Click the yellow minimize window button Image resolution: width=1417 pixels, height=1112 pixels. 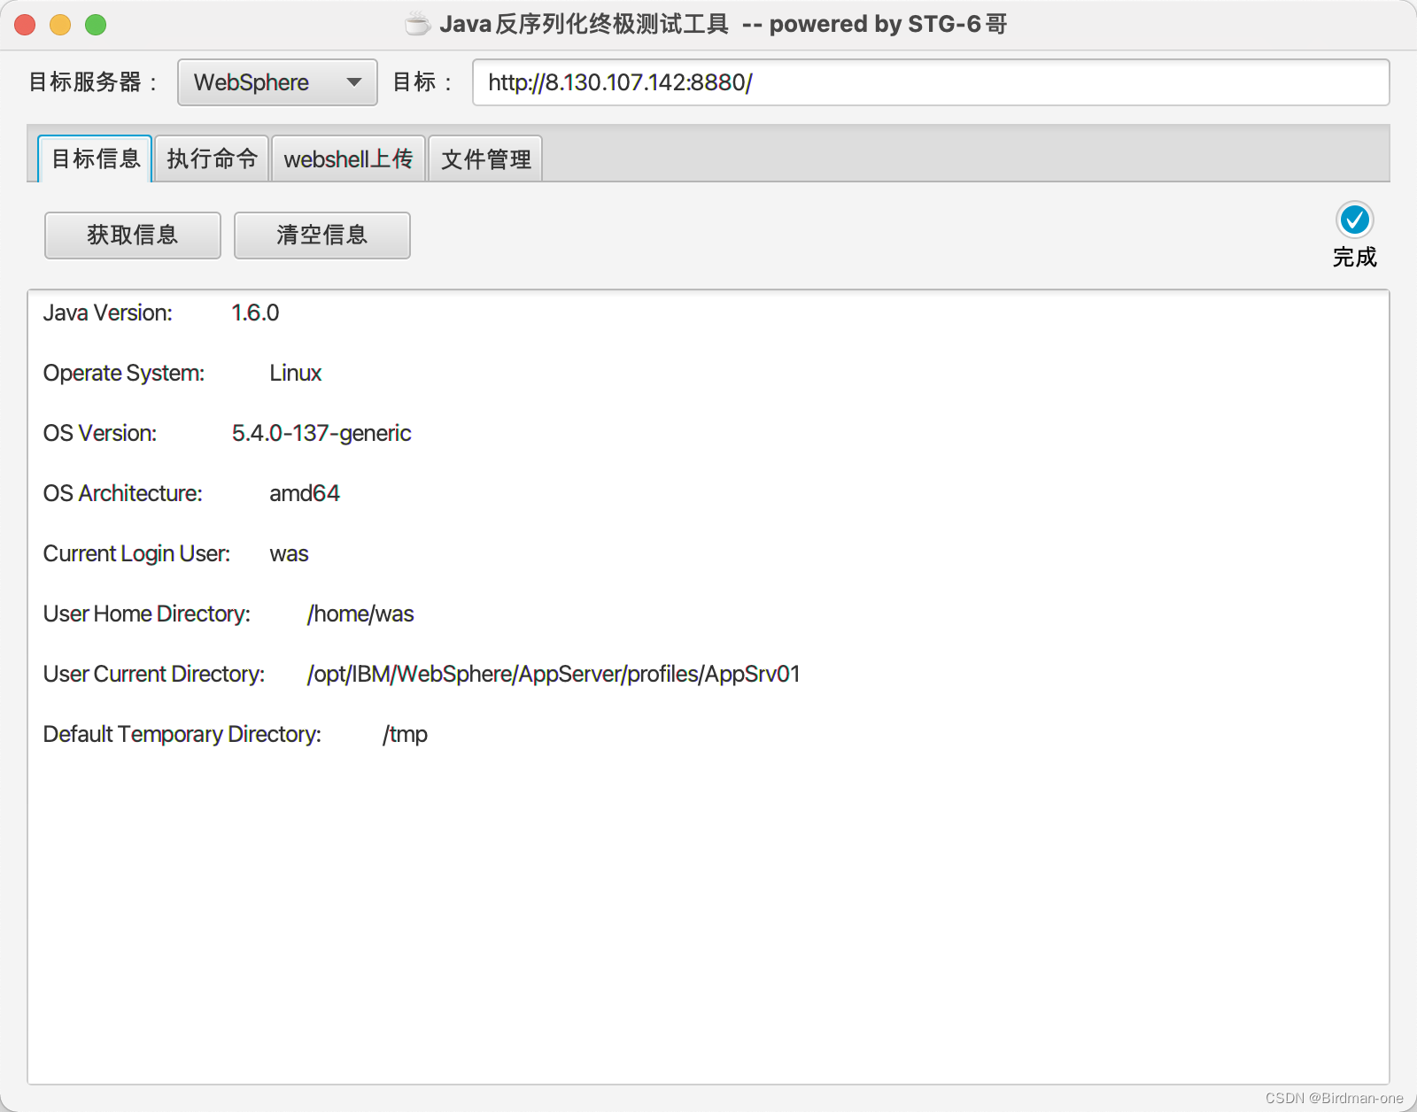pyautogui.click(x=60, y=25)
